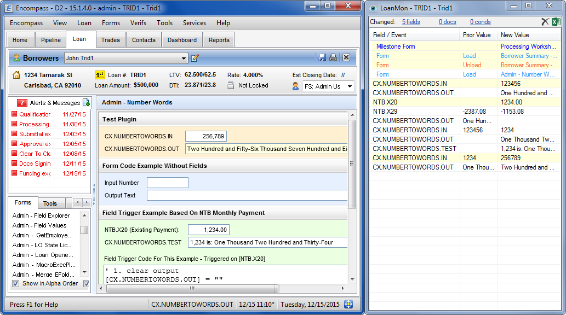Image resolution: width=566 pixels, height=315 pixels.
Task: Open the Admin - LO State Lic... form
Action: pos(43,245)
